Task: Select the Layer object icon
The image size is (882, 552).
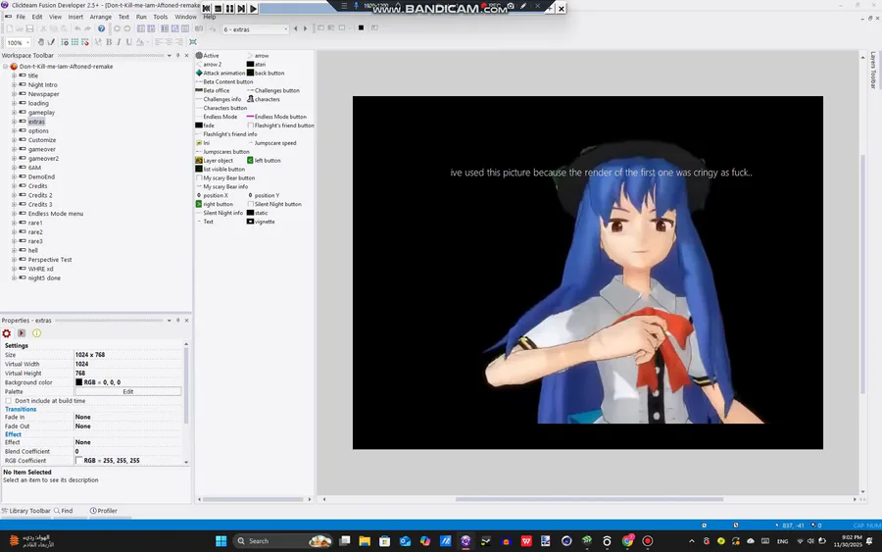Action: coord(199,161)
